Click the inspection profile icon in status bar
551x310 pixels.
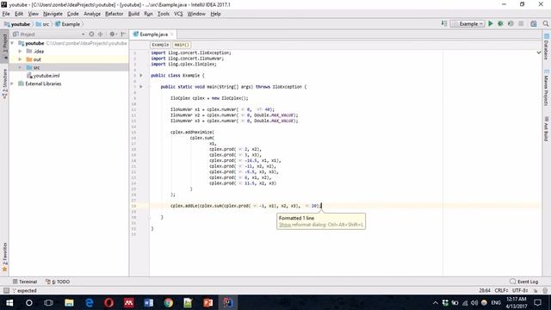pos(545,291)
